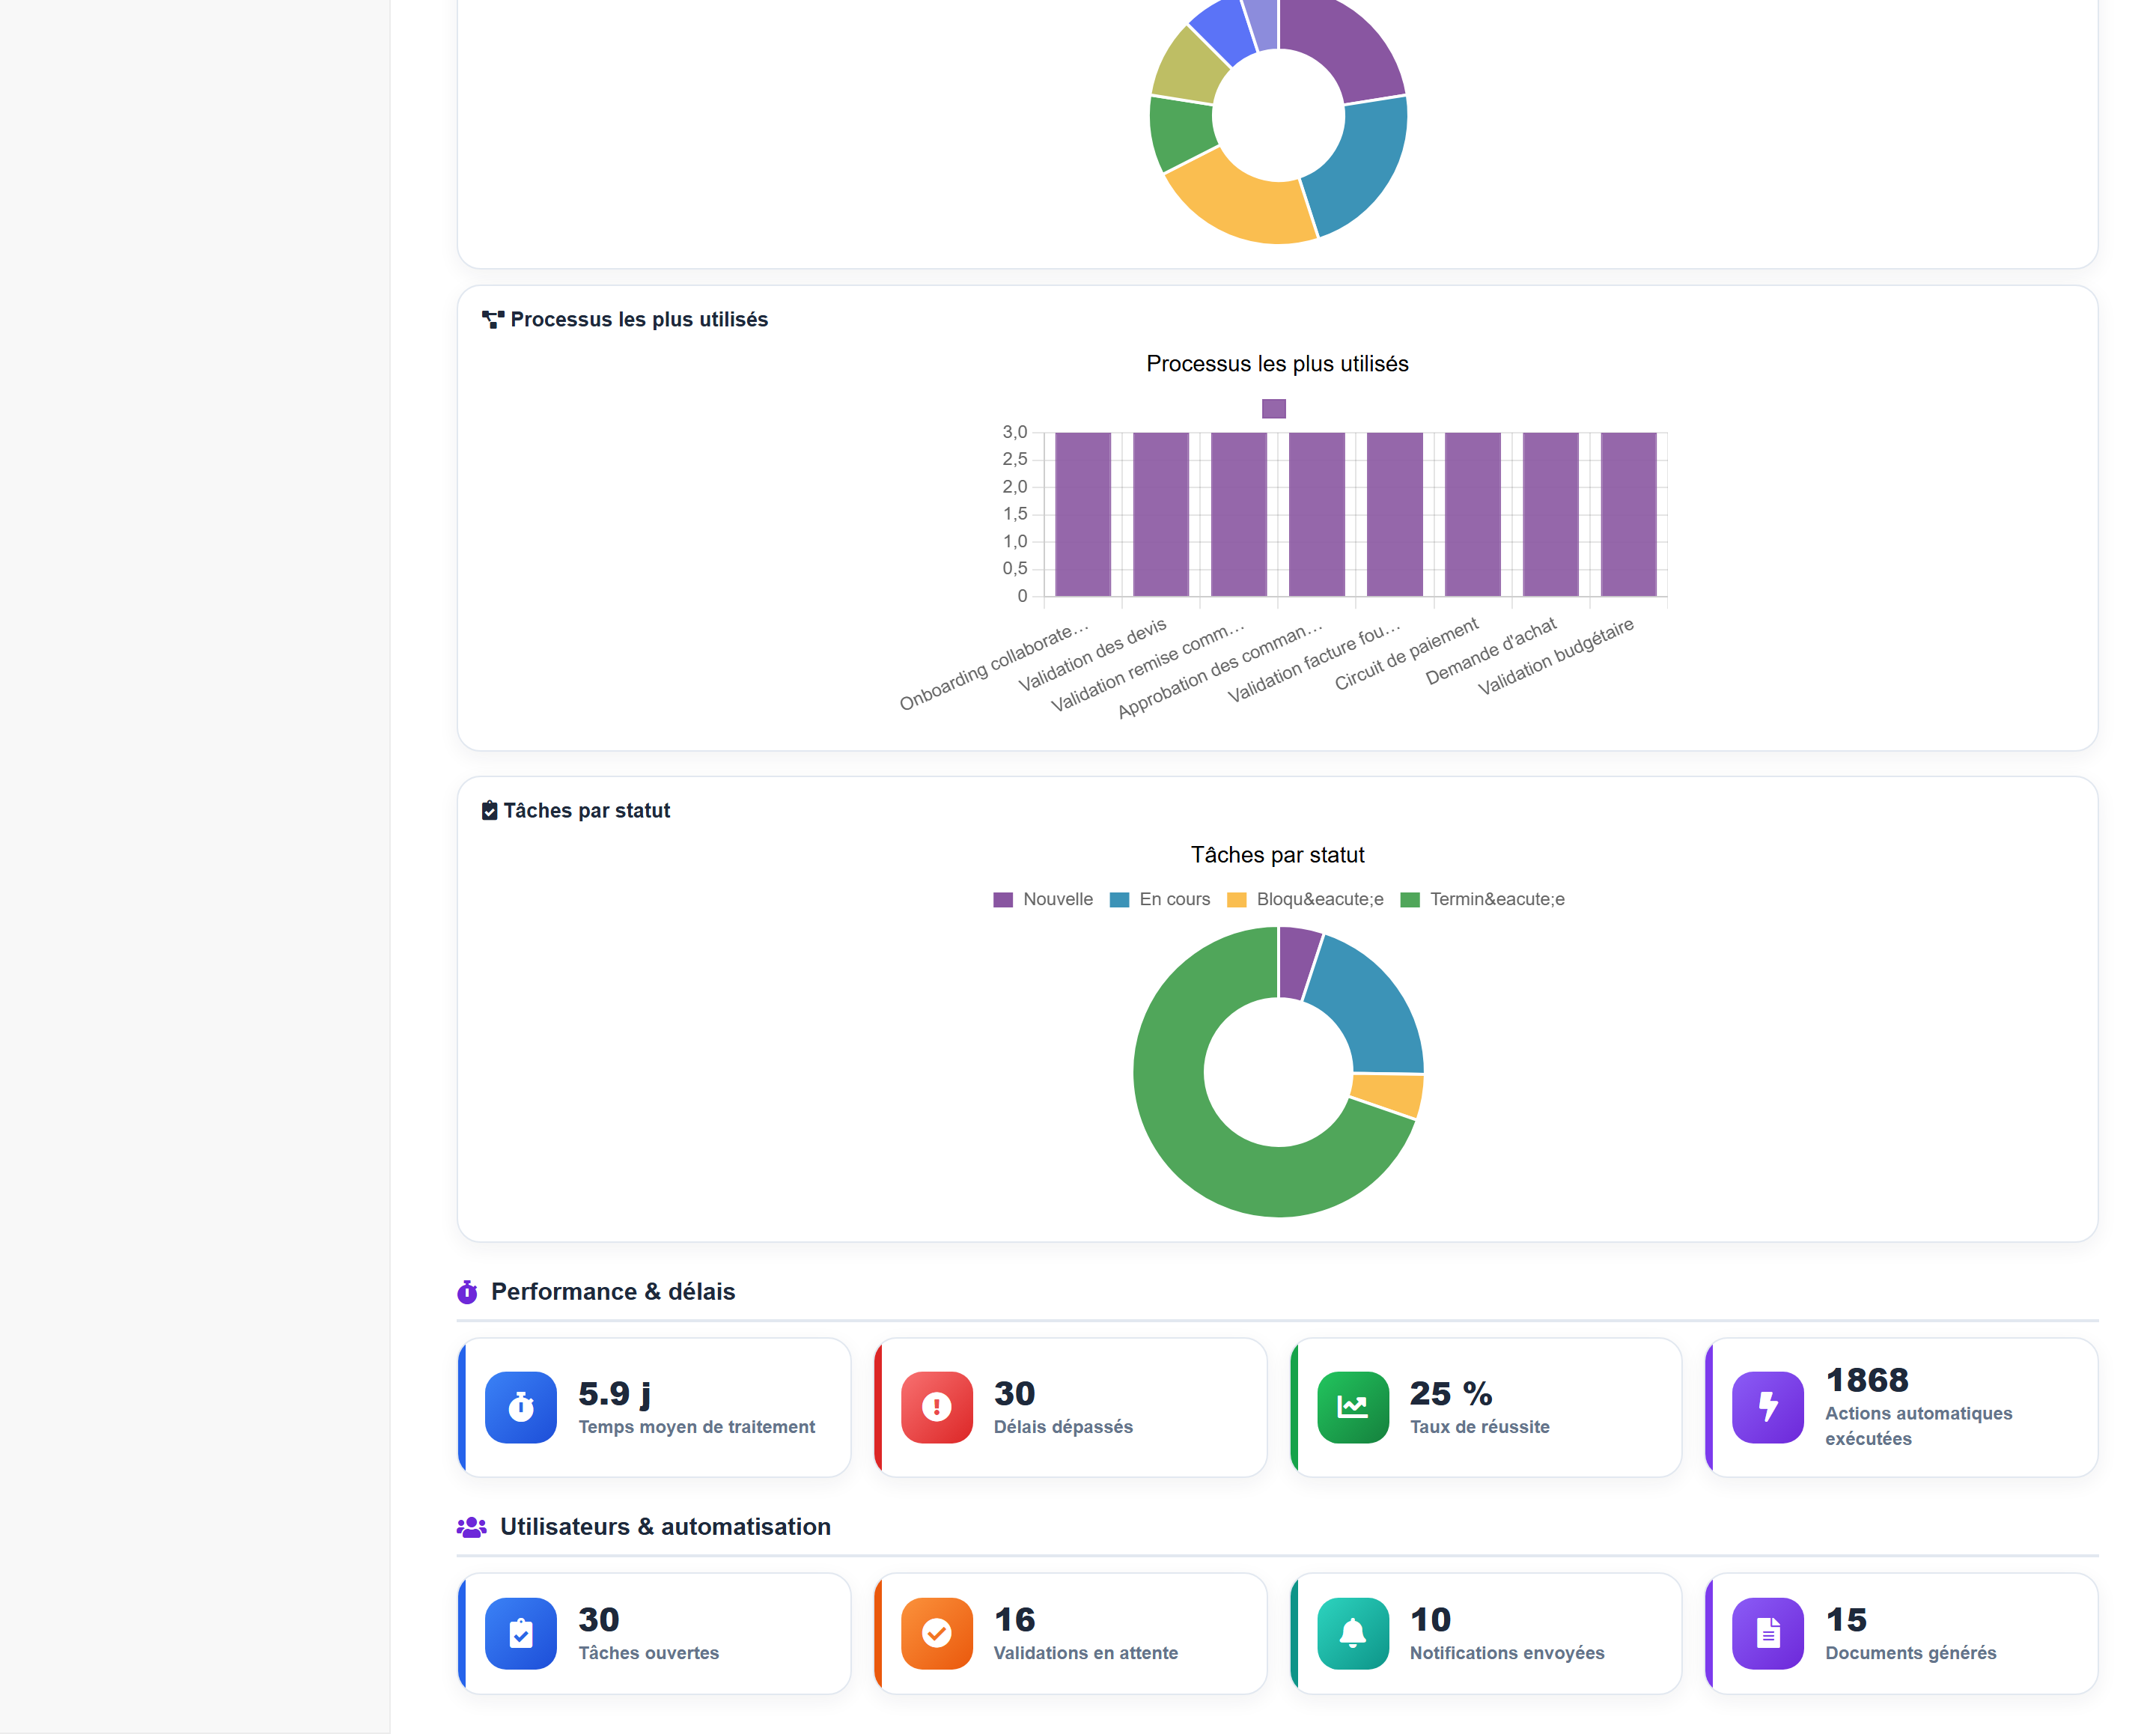
Task: Click the Performance & délais section heading
Action: coord(612,1291)
